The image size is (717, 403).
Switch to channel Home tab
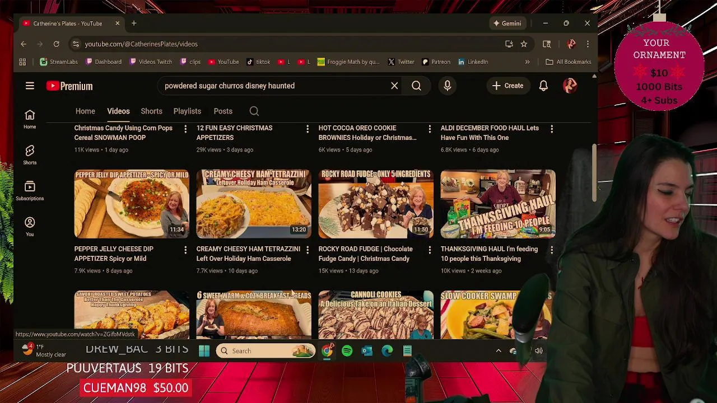pyautogui.click(x=85, y=111)
